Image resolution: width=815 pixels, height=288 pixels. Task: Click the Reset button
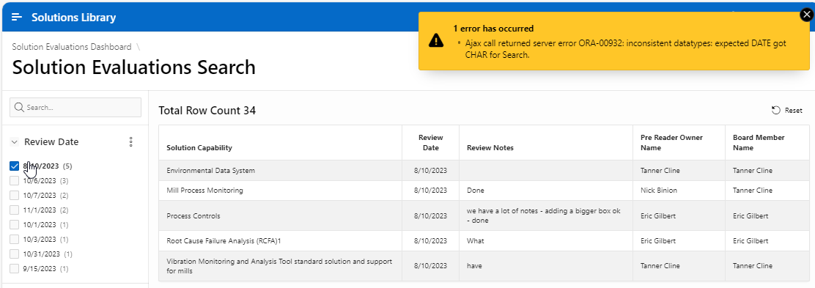[787, 110]
